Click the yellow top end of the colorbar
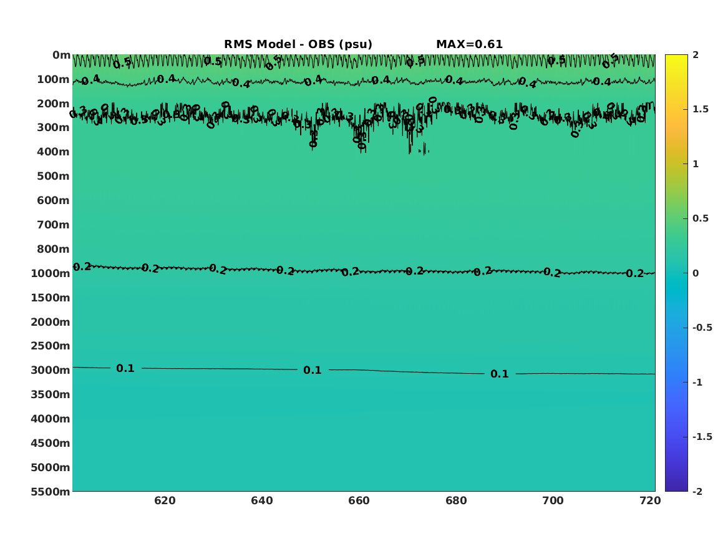This screenshot has height=546, width=728. pos(676,58)
